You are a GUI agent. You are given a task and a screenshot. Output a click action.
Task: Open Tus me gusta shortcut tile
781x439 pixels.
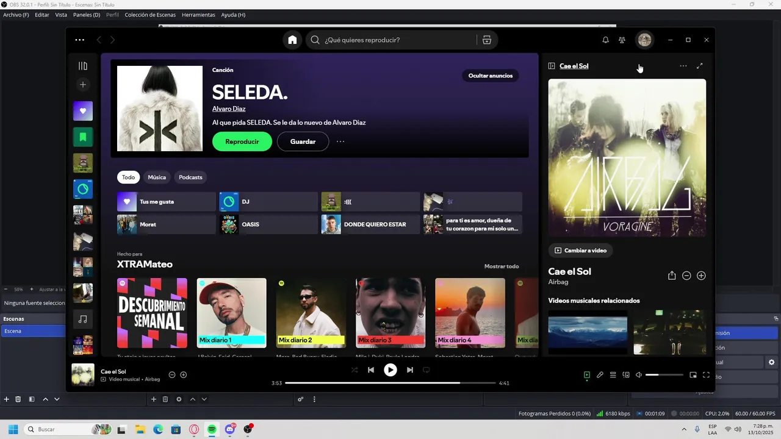click(x=166, y=201)
